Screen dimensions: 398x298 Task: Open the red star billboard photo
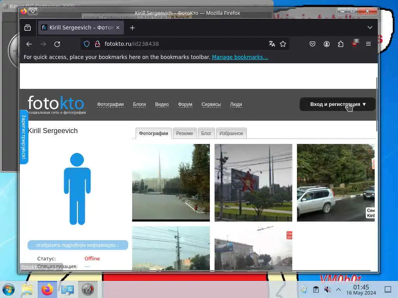pos(253,183)
